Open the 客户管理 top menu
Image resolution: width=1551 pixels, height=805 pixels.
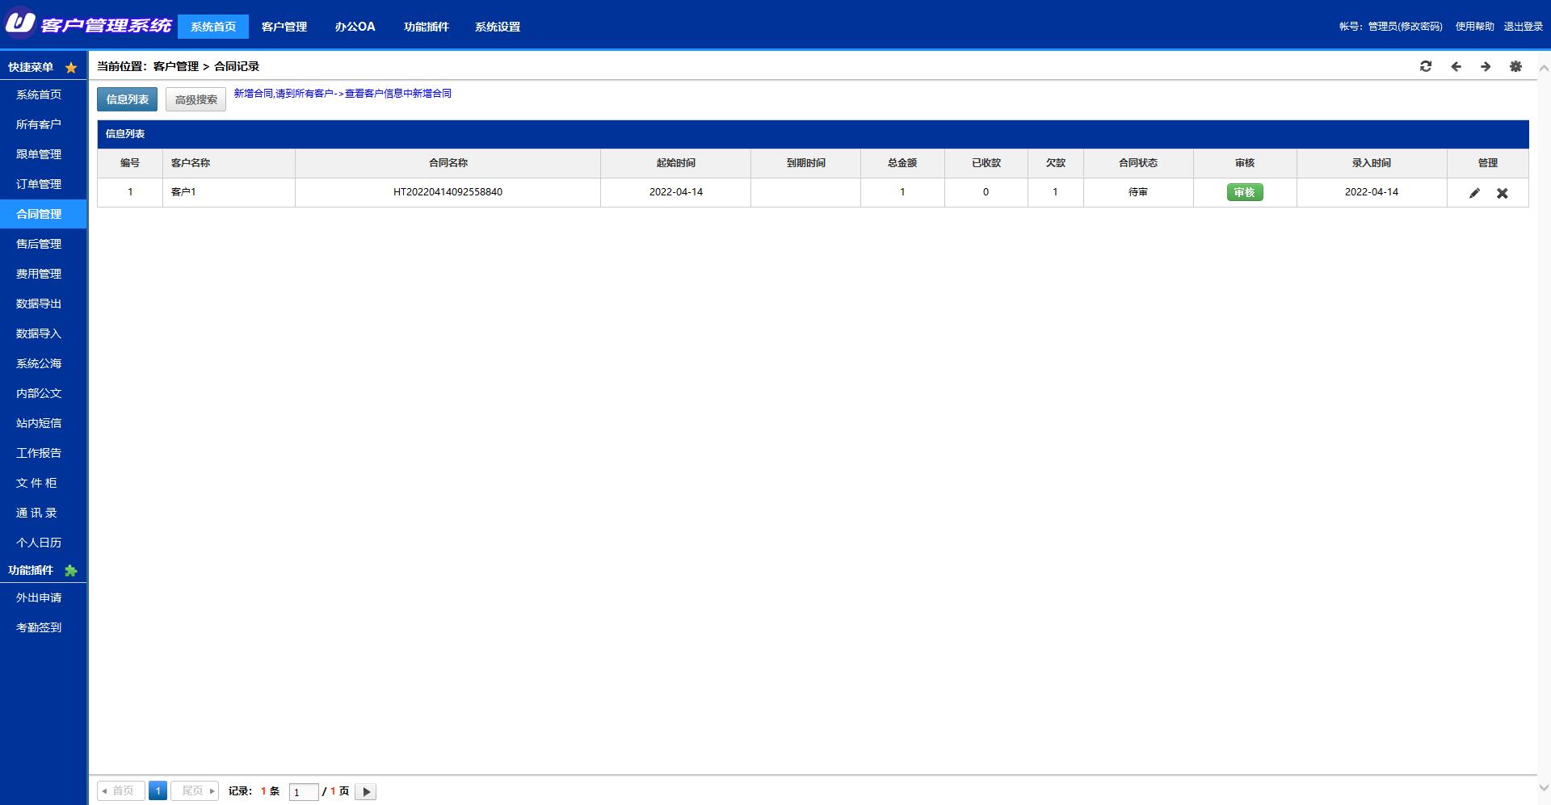(284, 27)
